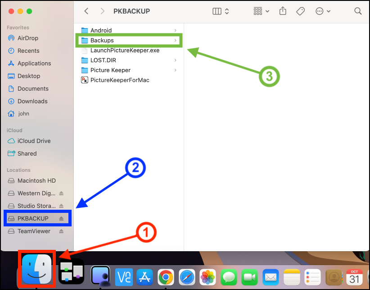Switch to column view icon
The width and height of the screenshot is (370, 290).
click(x=217, y=11)
